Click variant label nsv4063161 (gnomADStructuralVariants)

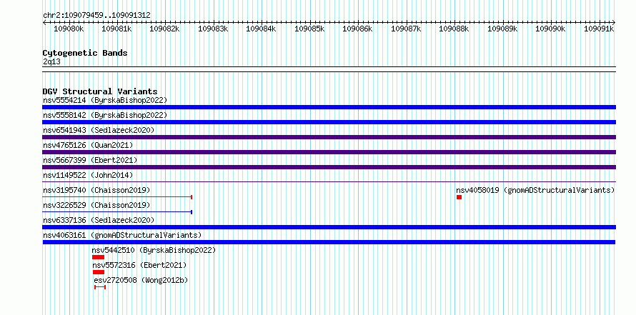pos(122,235)
